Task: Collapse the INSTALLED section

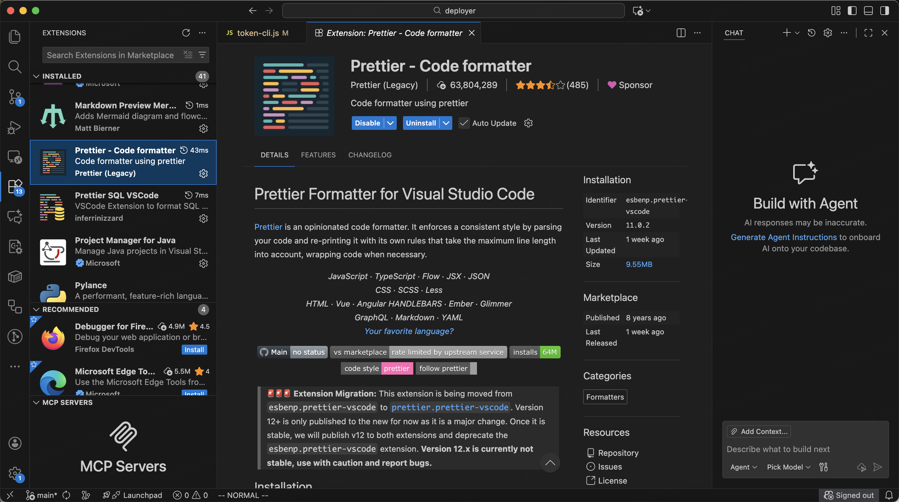Action: 36,76
